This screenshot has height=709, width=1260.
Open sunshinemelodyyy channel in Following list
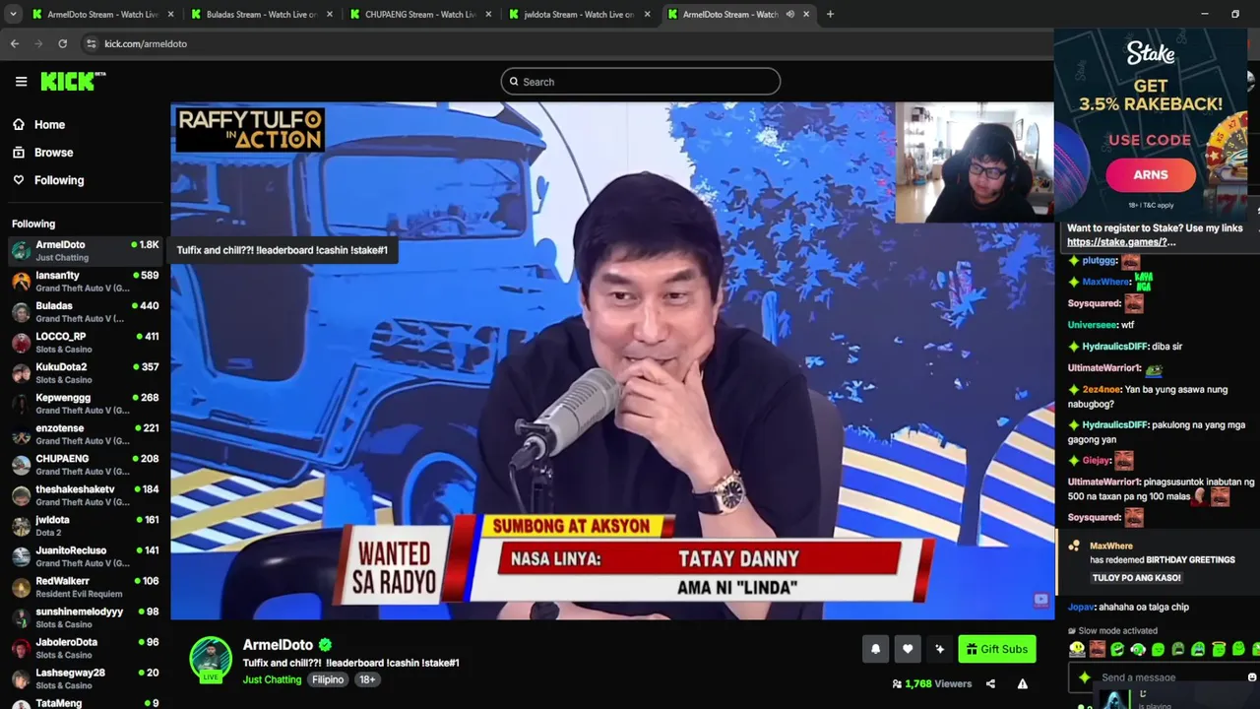pos(85,617)
